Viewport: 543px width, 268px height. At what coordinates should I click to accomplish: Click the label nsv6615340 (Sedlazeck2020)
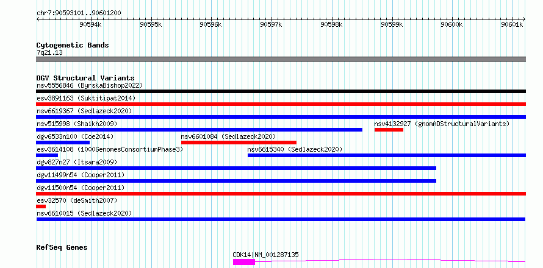point(295,149)
